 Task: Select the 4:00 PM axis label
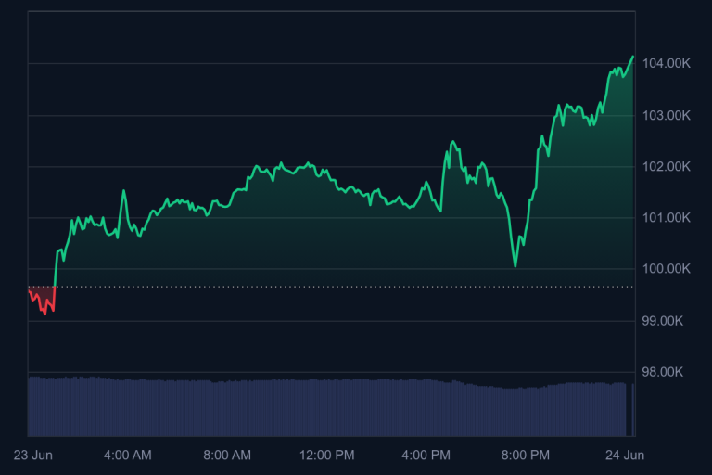pos(426,455)
